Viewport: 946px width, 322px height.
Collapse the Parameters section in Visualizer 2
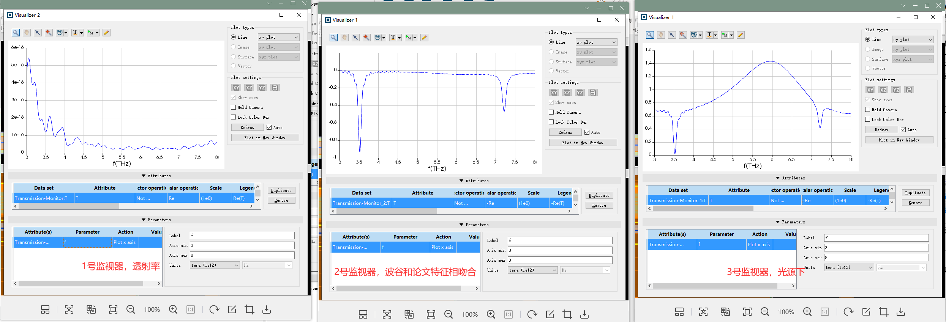pyautogui.click(x=156, y=220)
